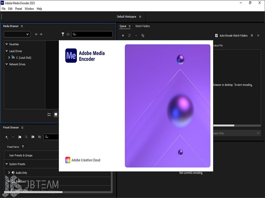Export presets icon in Preset Browser
Viewport: 265px width, 198px height.
pyautogui.click(x=39, y=137)
